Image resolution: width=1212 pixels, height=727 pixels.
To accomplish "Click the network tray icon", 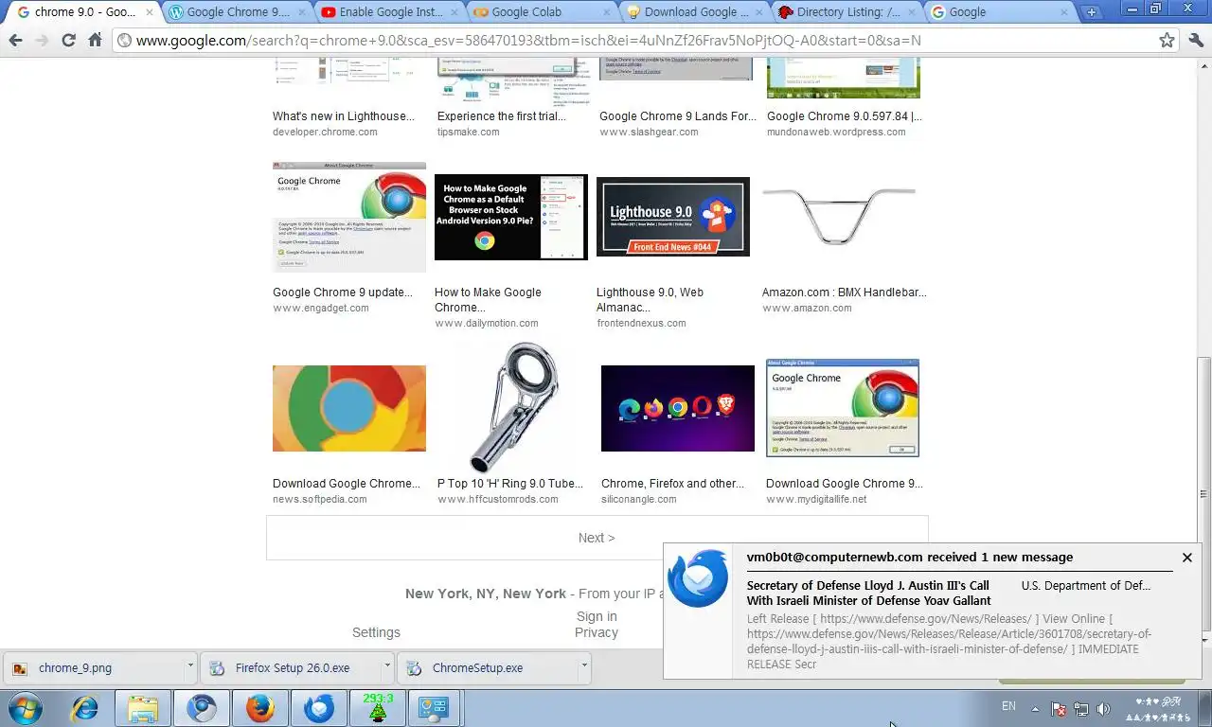I will [x=1080, y=709].
